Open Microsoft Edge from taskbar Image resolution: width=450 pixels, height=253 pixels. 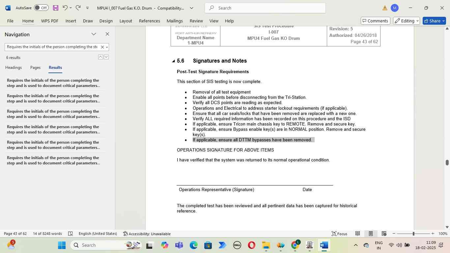[194, 245]
